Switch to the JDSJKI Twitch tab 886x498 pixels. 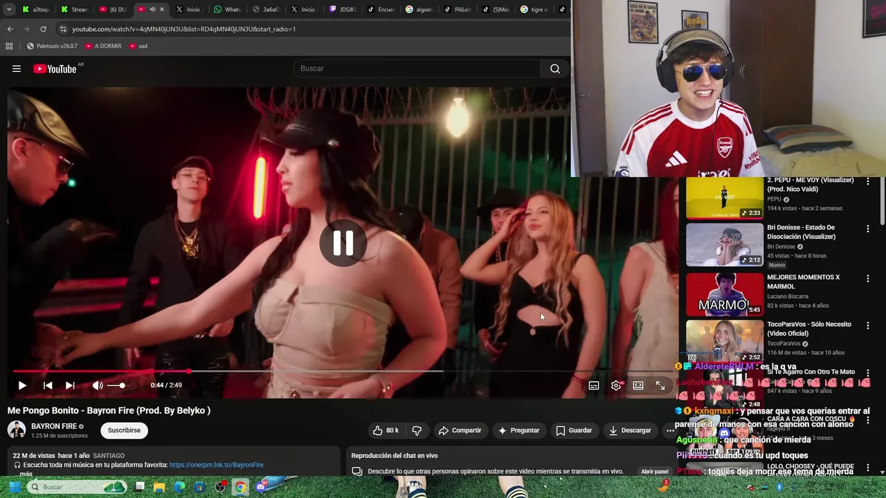click(x=343, y=10)
